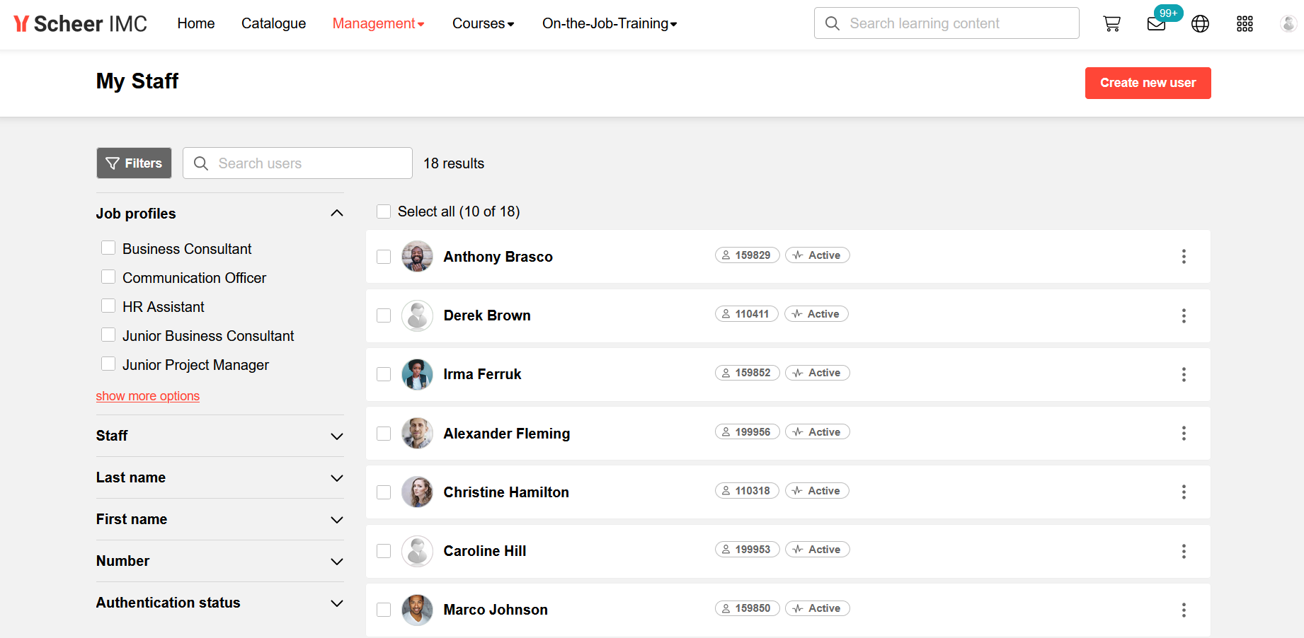The width and height of the screenshot is (1304, 638).
Task: Open the shopping cart icon
Action: [x=1111, y=24]
